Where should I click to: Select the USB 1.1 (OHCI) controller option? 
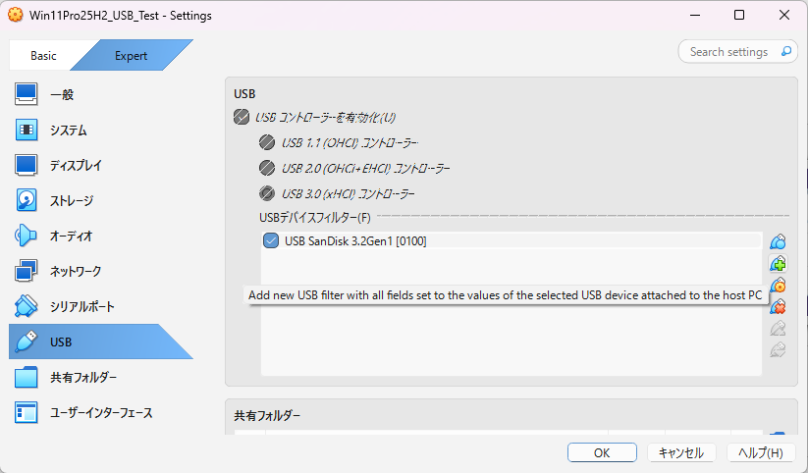coord(267,142)
